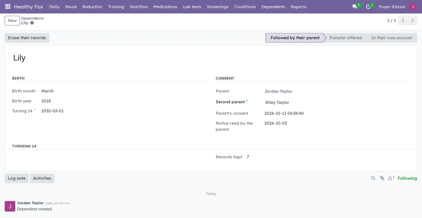Go to next record arrow
The height and width of the screenshot is (218, 422).
[413, 21]
